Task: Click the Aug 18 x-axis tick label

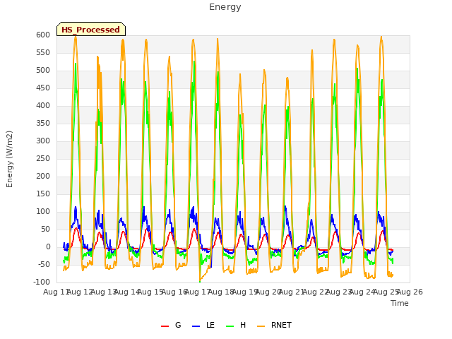Action: click(x=221, y=292)
